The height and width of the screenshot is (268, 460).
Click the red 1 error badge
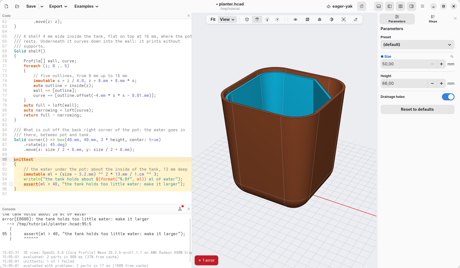tap(206, 260)
